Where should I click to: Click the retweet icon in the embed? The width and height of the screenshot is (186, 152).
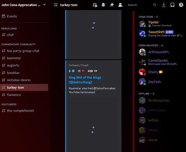(x=73, y=71)
